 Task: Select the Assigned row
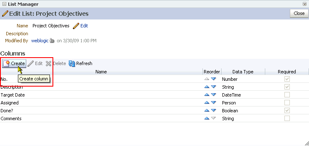(x=154, y=102)
